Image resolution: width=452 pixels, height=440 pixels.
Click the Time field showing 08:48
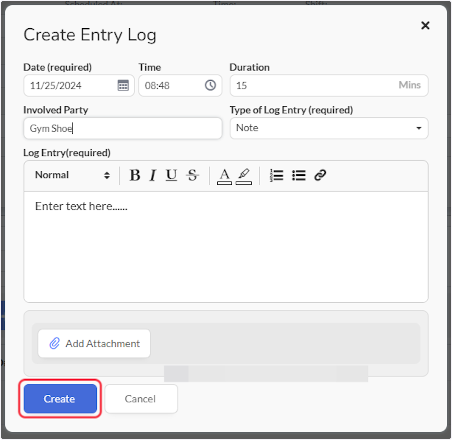180,86
